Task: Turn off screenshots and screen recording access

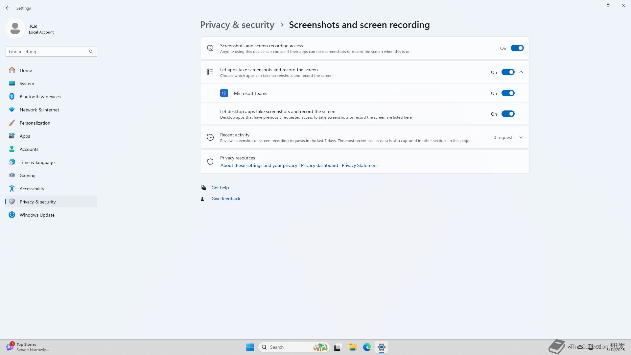Action: pyautogui.click(x=517, y=48)
